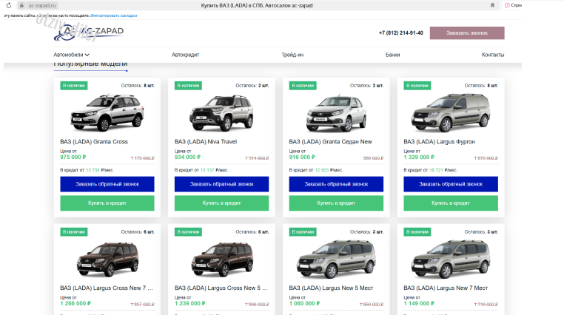Click the В наличии badge on Largus Фургон
Image resolution: width=564 pixels, height=315 pixels.
point(417,86)
